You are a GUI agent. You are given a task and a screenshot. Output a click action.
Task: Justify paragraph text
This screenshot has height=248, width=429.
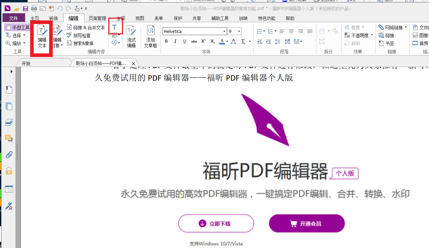tap(310, 31)
